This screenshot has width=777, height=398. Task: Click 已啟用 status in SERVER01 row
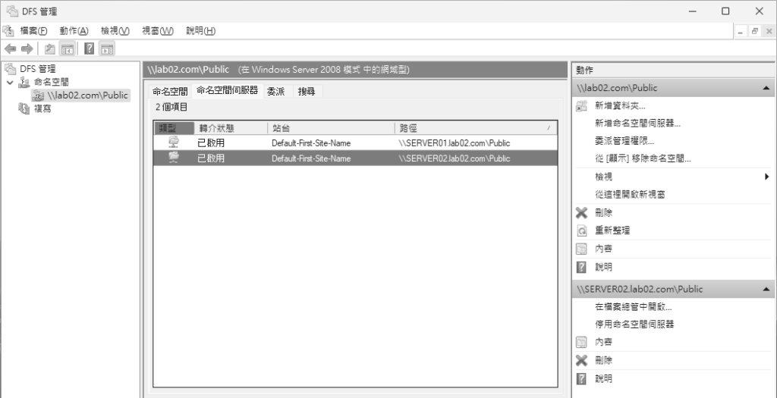pyautogui.click(x=211, y=143)
